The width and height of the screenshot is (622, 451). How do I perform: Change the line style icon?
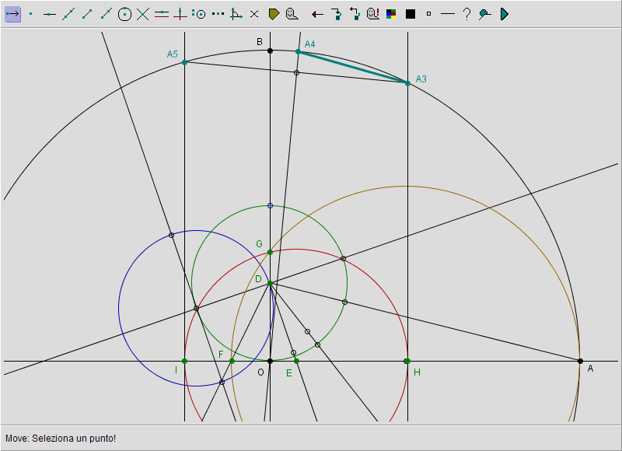[x=448, y=14]
